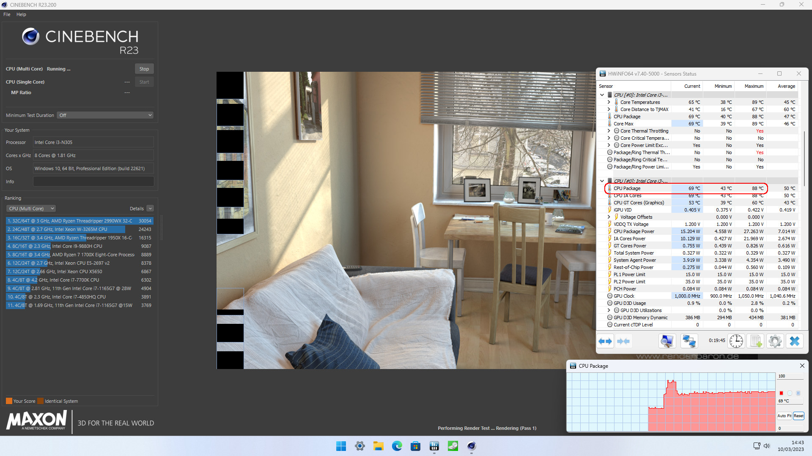The width and height of the screenshot is (812, 456).
Task: Open HWiNFO sensor settings gear
Action: tap(775, 341)
